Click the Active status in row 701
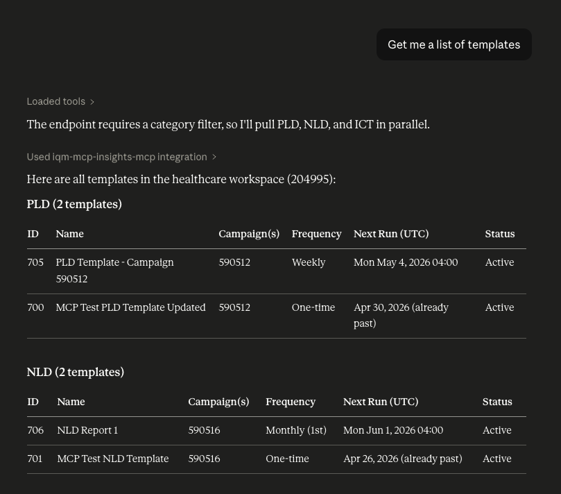 [497, 459]
